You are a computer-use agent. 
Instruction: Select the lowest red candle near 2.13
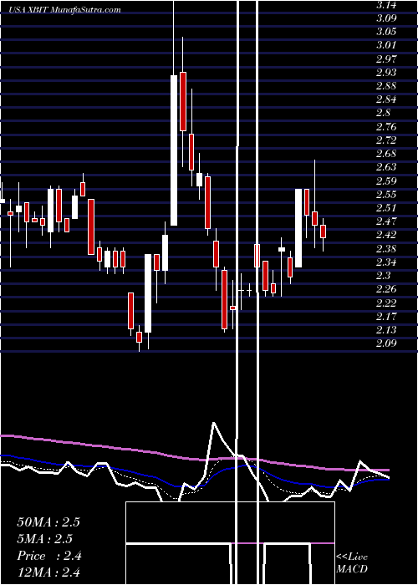click(x=139, y=338)
